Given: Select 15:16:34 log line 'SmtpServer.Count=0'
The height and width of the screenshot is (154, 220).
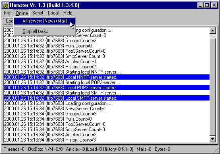Looking at the screenshot, I should point(107,129).
